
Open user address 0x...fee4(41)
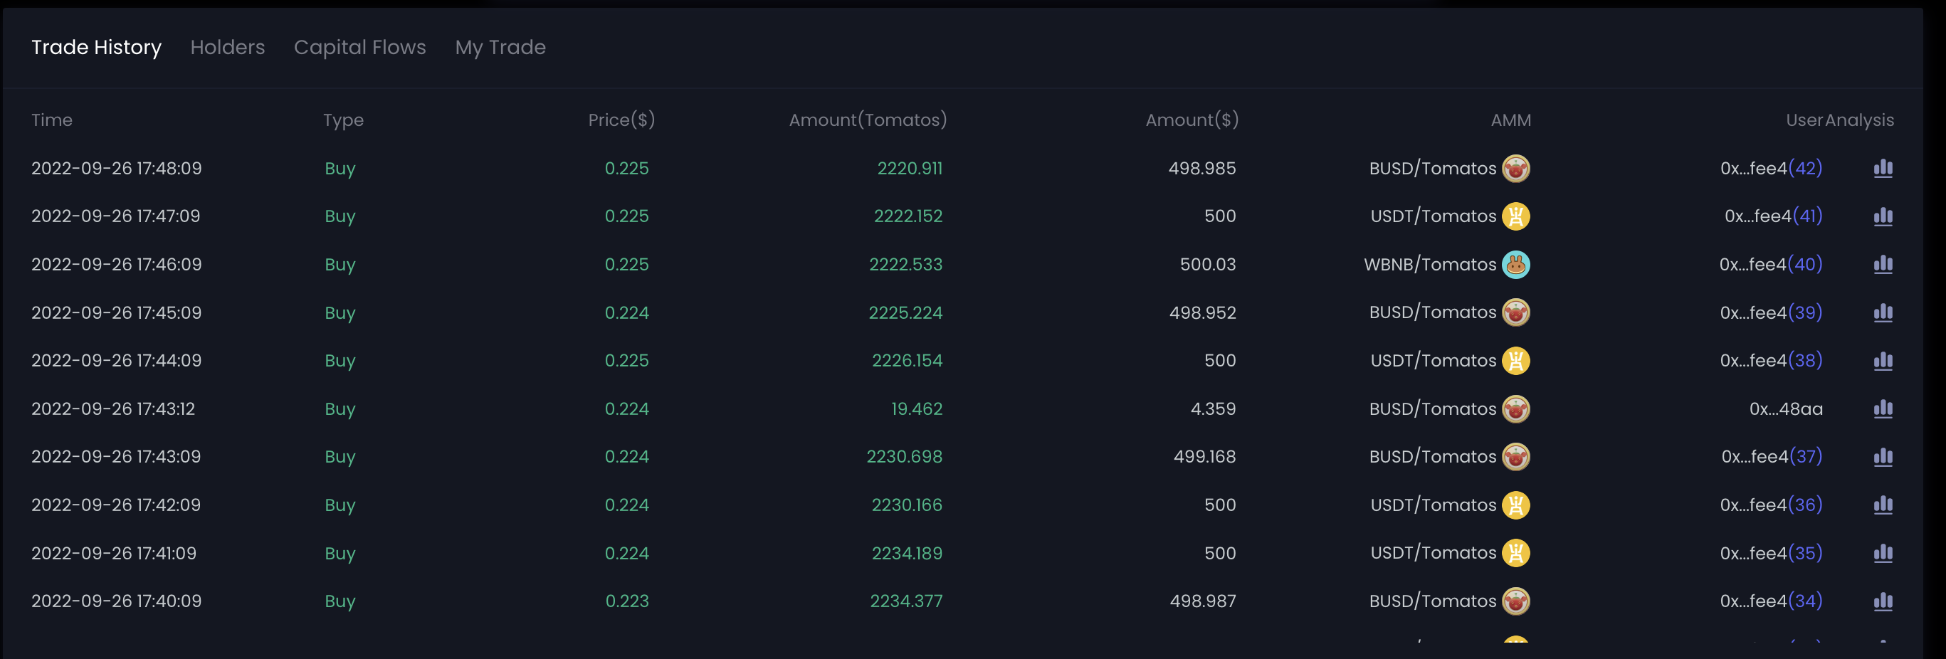point(1773,216)
